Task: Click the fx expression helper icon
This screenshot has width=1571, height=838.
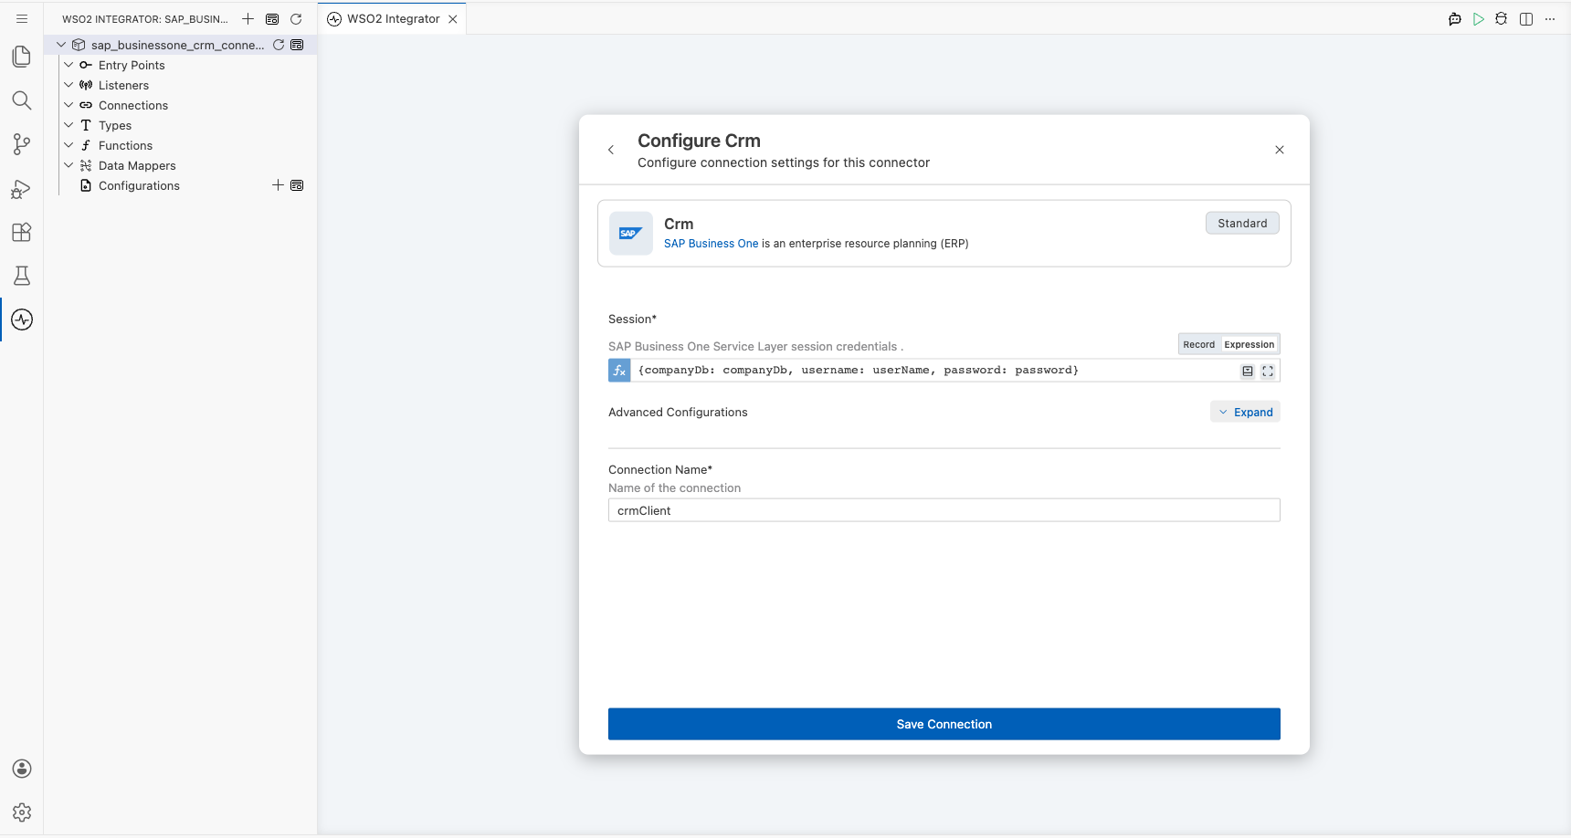Action: [x=619, y=370]
